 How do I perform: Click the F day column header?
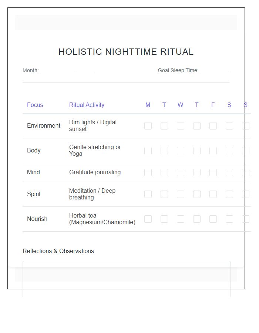click(x=213, y=105)
